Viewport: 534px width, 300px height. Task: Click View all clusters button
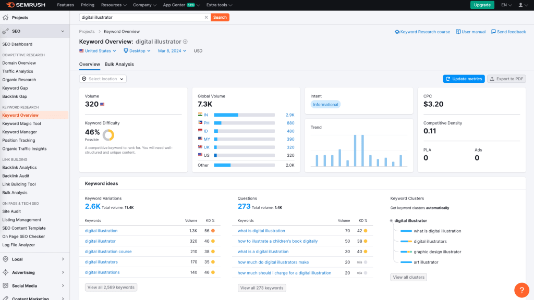[409, 277]
